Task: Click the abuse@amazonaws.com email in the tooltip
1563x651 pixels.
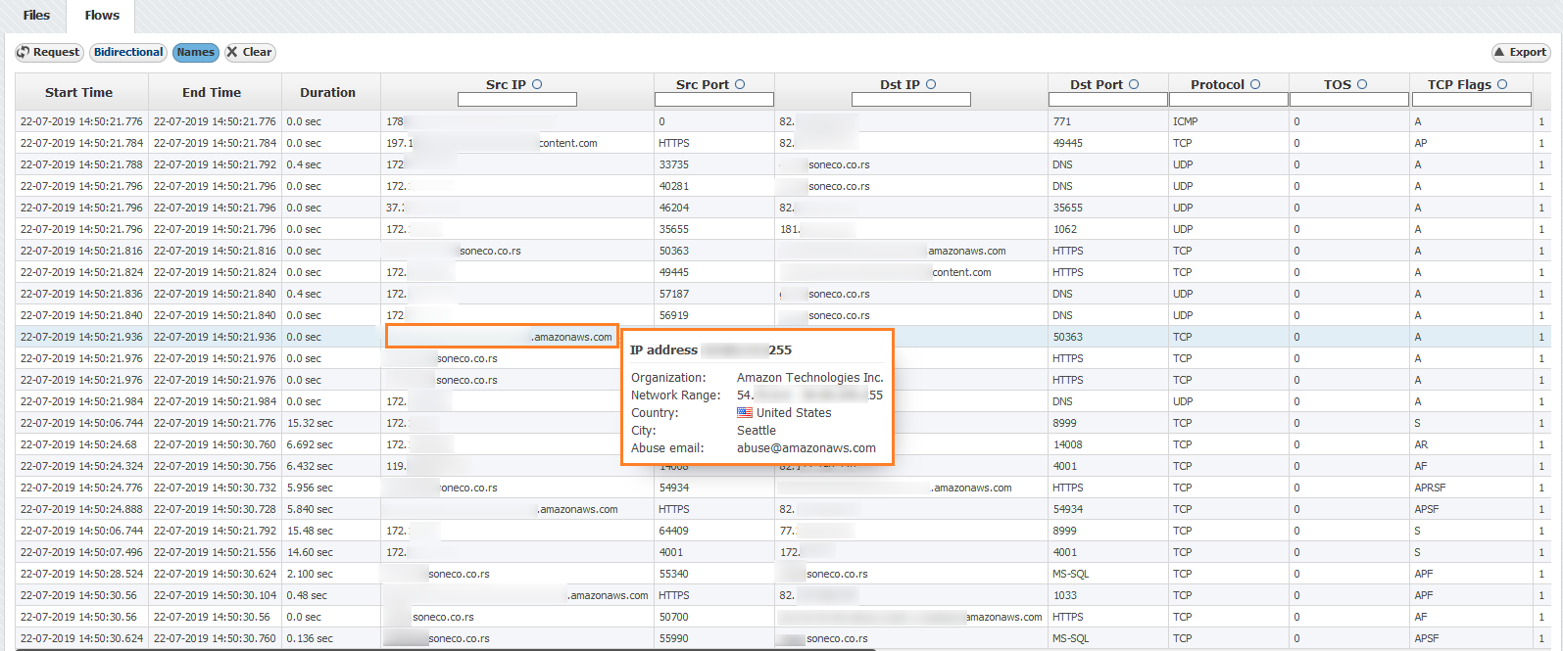Action: coord(806,448)
